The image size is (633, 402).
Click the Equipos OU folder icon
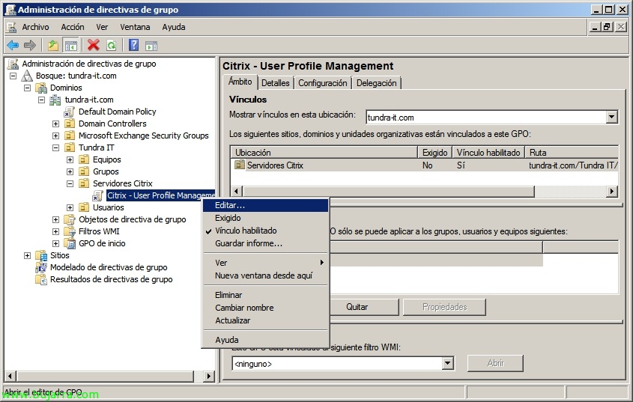84,159
